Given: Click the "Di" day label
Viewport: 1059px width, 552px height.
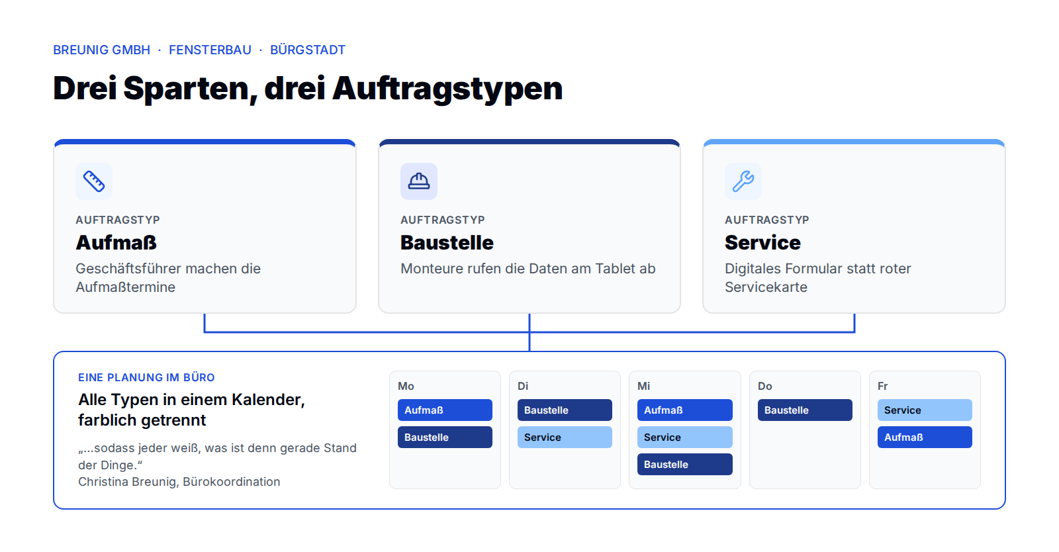Looking at the screenshot, I should pyautogui.click(x=523, y=386).
